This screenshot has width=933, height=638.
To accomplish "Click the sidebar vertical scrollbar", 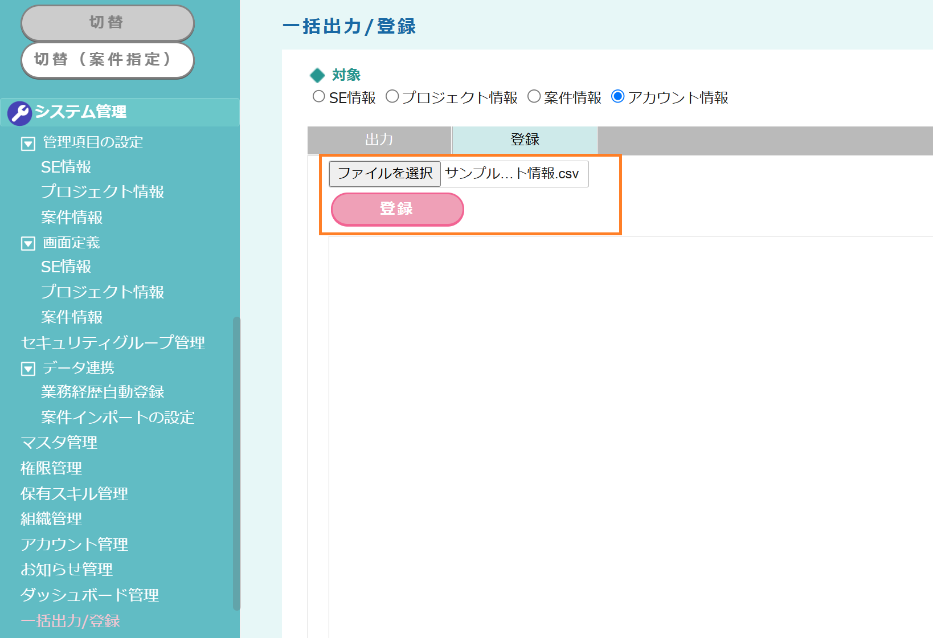I will (236, 463).
